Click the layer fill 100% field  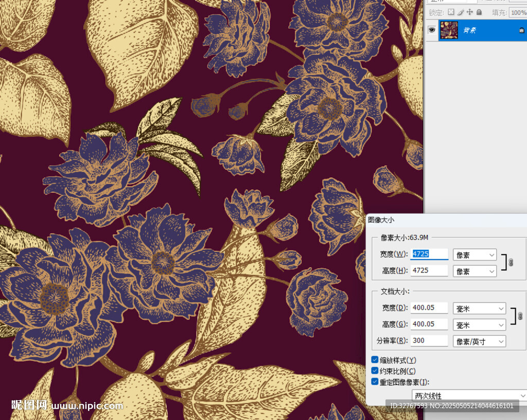point(517,12)
